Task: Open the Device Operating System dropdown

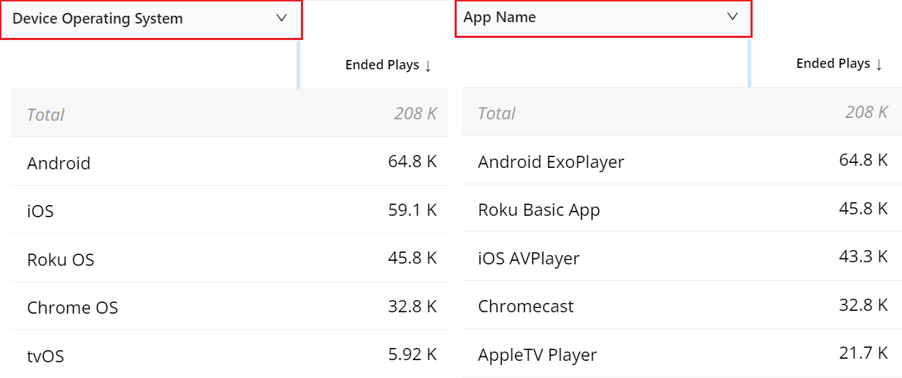Action: (x=151, y=19)
